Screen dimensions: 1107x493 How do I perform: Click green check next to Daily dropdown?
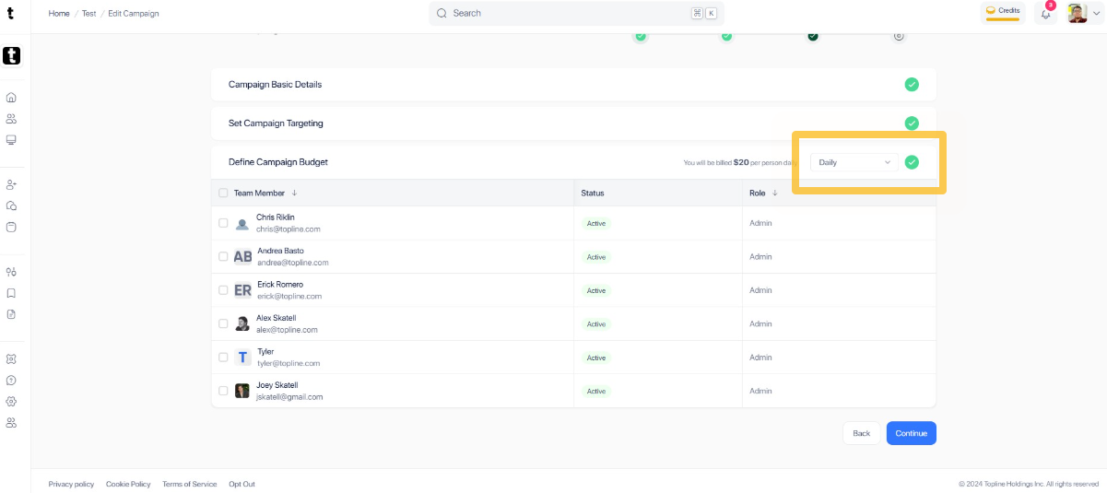(x=912, y=162)
